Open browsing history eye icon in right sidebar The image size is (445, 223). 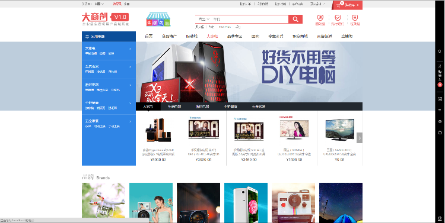click(x=440, y=121)
